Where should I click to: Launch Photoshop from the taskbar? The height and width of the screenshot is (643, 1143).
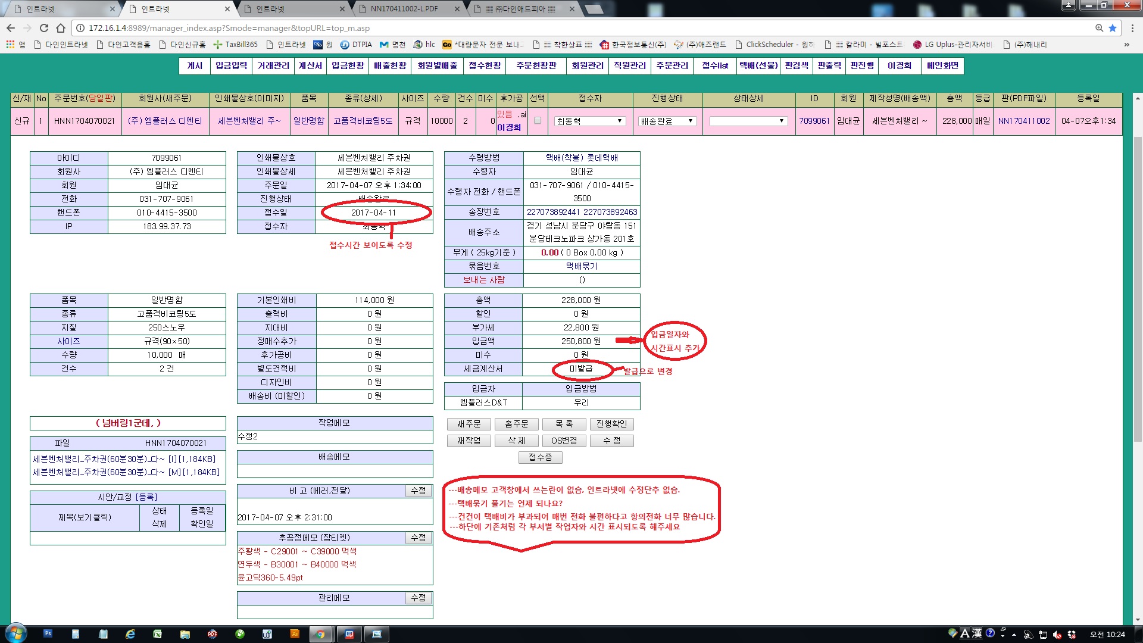(x=48, y=634)
